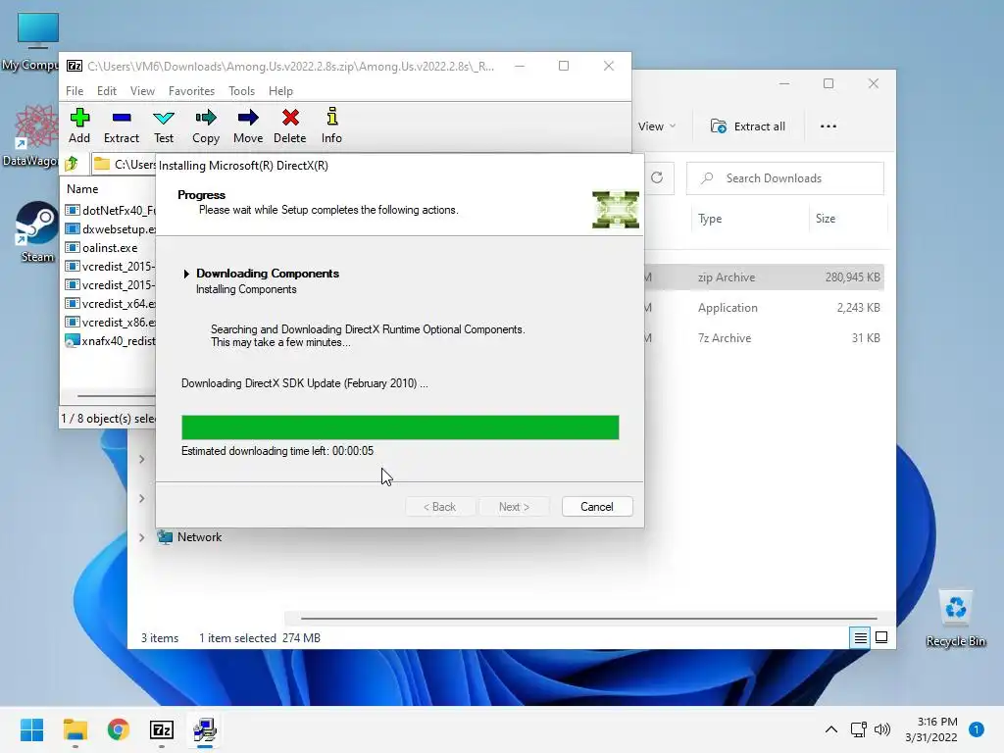The height and width of the screenshot is (753, 1004).
Task: Select the 7z Archive row in Explorer
Action: tap(764, 338)
